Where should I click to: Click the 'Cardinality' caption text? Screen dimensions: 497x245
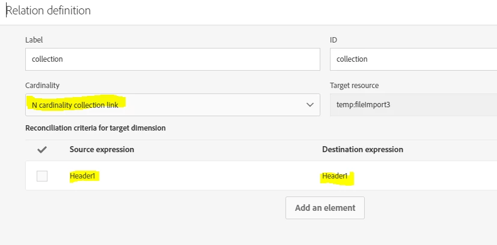pyautogui.click(x=42, y=86)
